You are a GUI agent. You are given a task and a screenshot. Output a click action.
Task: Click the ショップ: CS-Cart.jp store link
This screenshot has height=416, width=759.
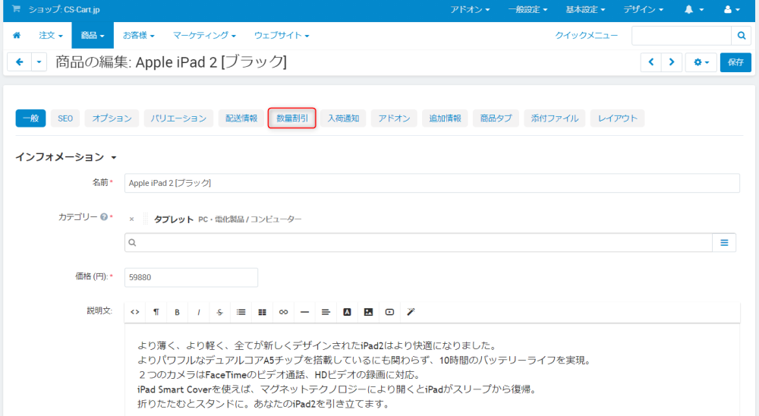64,9
